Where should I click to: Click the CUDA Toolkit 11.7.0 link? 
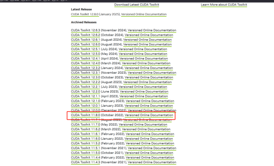[85, 124]
